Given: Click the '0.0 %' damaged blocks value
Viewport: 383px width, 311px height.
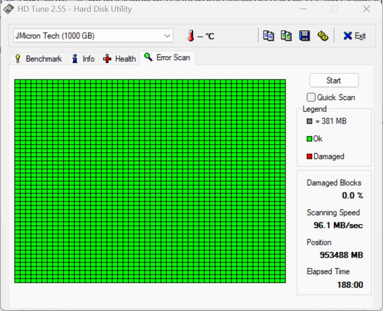Looking at the screenshot, I should [352, 195].
